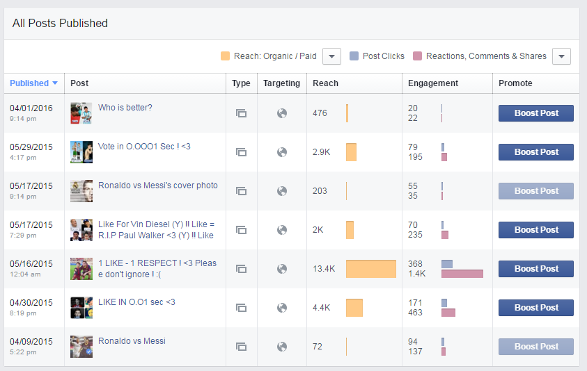Image resolution: width=587 pixels, height=371 pixels.
Task: Click the orange Reach legend swatch
Action: 225,56
